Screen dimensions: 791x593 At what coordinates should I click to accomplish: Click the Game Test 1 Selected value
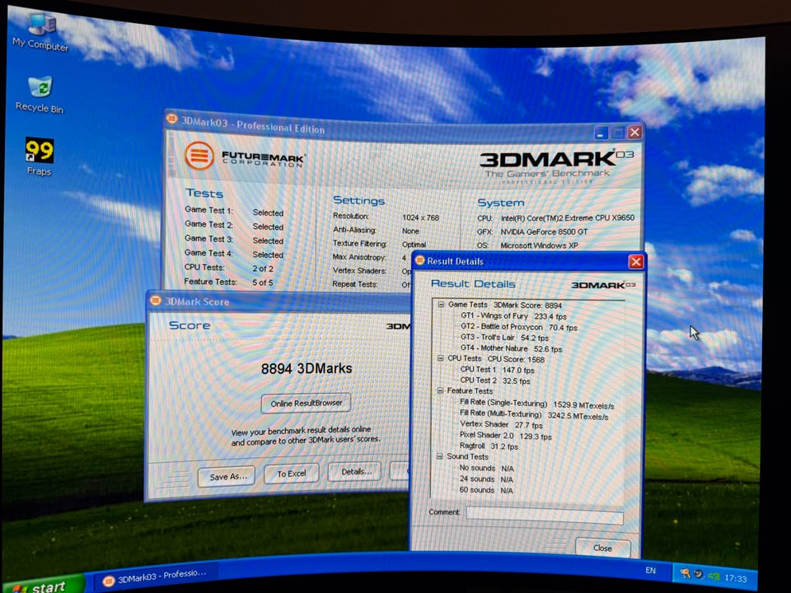point(268,212)
